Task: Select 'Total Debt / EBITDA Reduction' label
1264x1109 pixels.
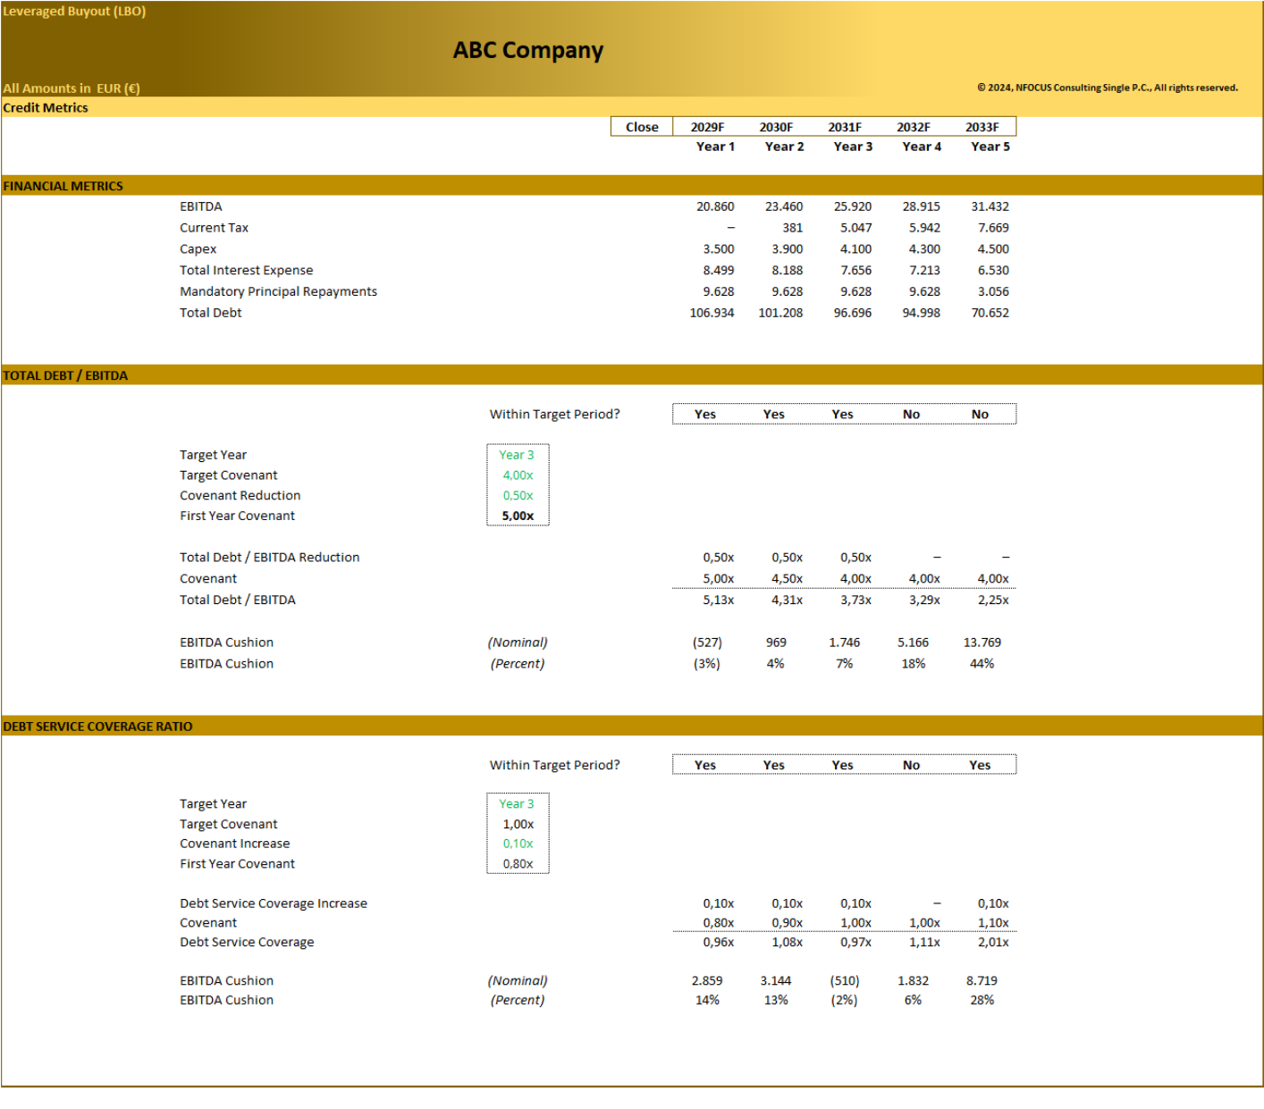Action: (269, 557)
